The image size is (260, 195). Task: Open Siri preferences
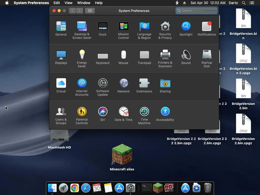coord(103,114)
